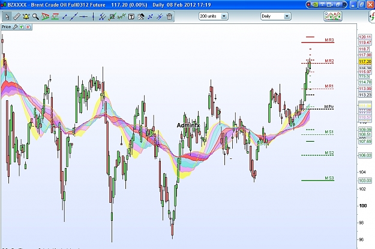Expand the side panel with red-green arrows
This screenshot has height=249, width=375.
tap(372, 17)
